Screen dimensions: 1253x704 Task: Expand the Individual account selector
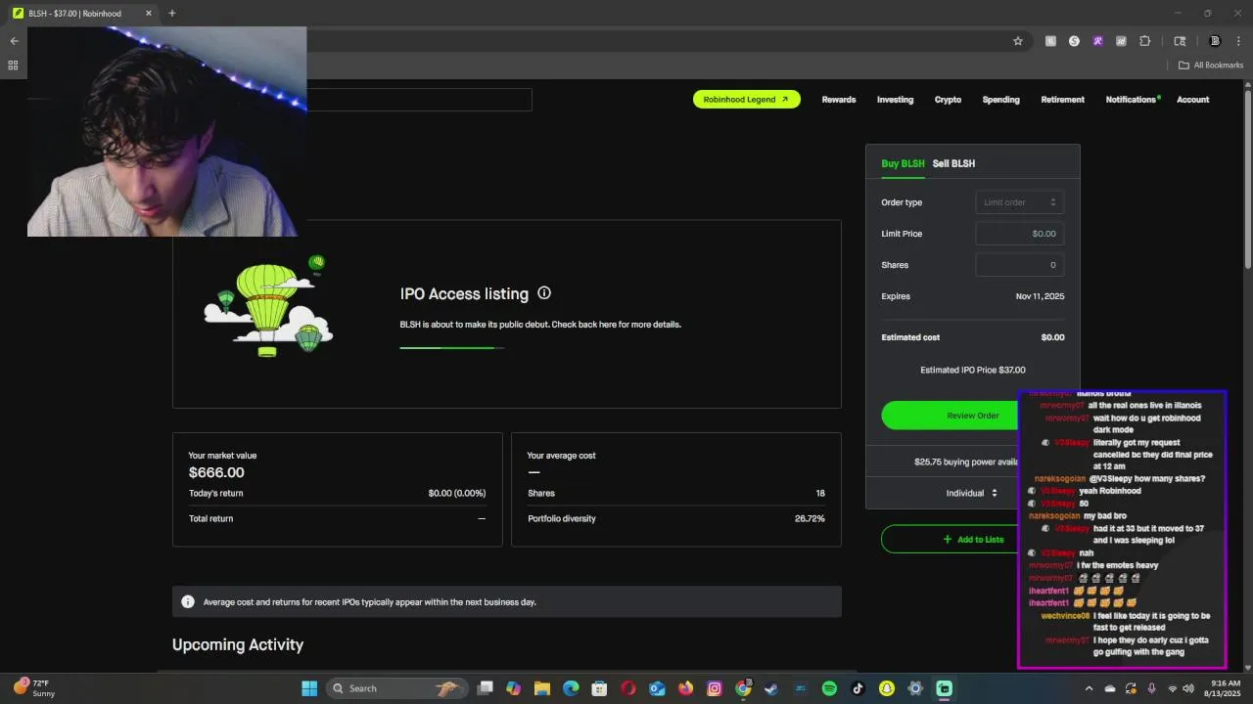coord(972,493)
